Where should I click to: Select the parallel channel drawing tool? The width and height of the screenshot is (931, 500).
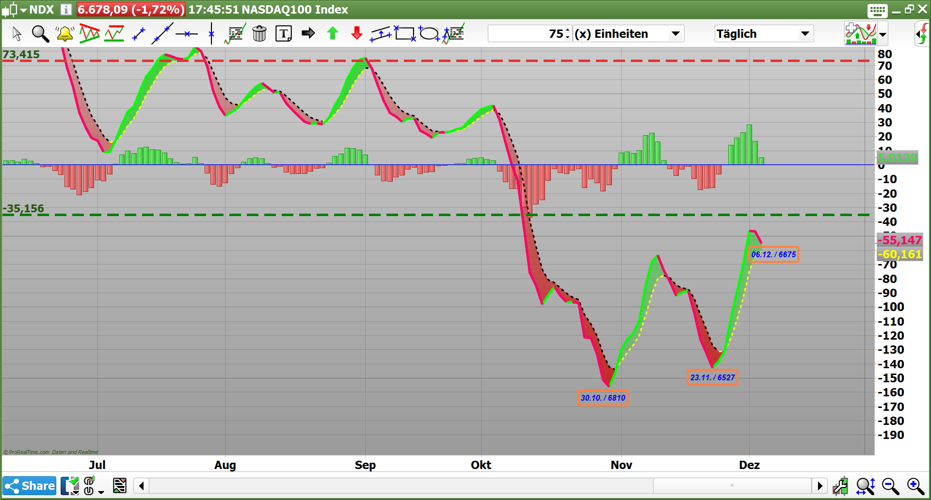click(x=381, y=34)
